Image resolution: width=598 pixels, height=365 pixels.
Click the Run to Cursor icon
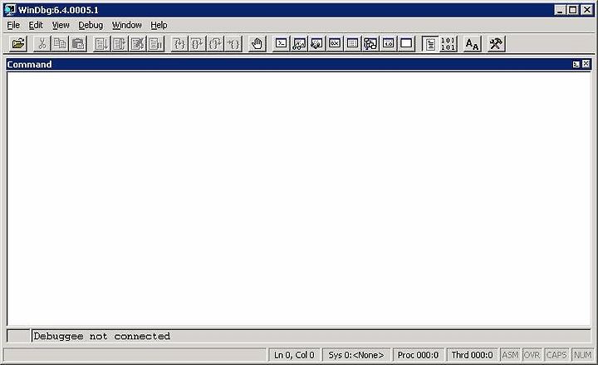coord(233,44)
